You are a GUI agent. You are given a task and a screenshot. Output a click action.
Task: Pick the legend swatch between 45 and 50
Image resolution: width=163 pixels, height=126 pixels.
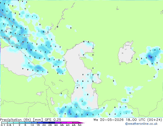click(76, 123)
